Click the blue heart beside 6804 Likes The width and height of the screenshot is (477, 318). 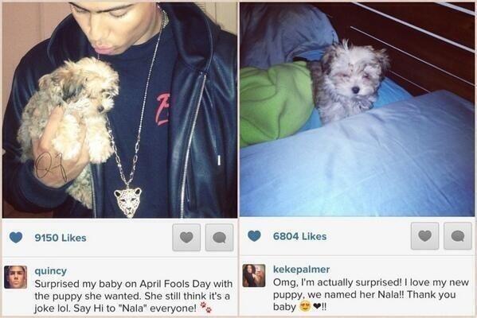point(254,236)
